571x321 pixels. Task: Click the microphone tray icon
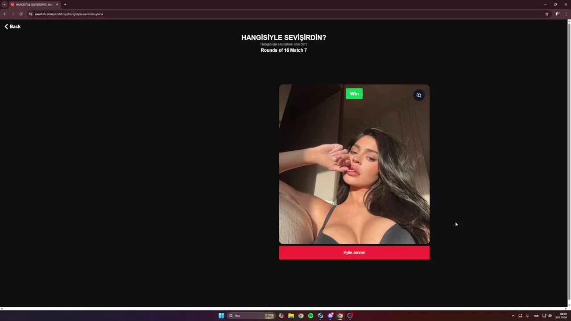(527, 316)
